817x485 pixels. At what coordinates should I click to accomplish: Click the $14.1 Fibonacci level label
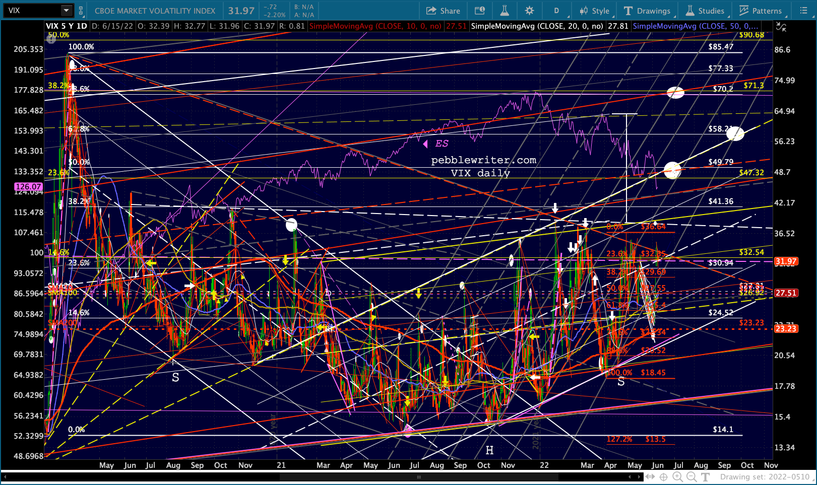tap(723, 430)
